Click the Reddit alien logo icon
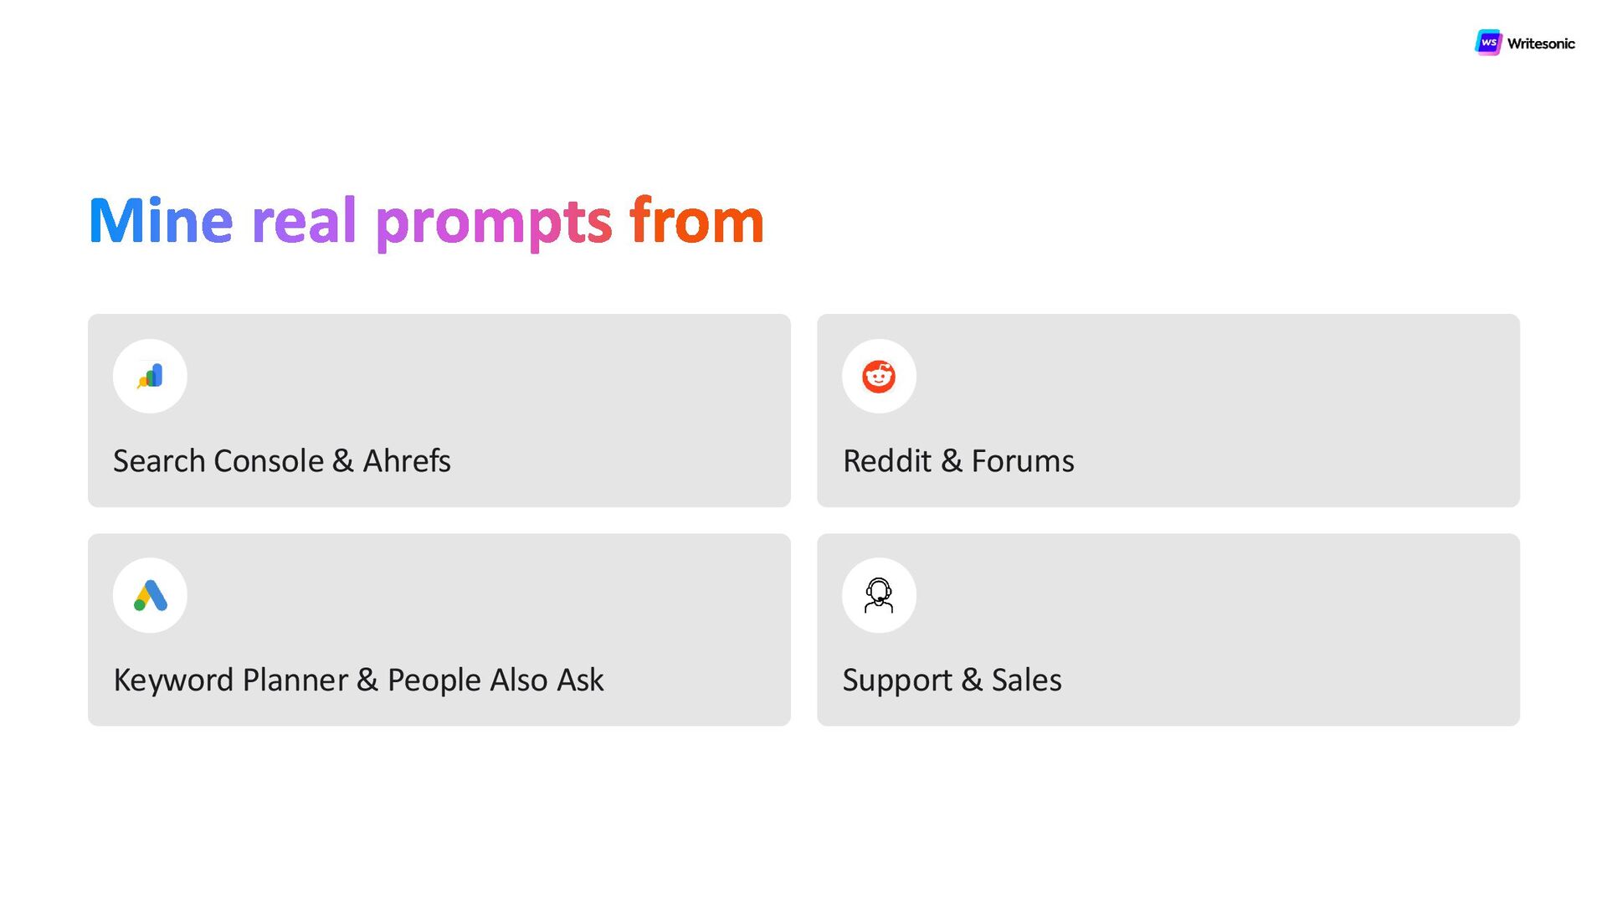 point(879,376)
